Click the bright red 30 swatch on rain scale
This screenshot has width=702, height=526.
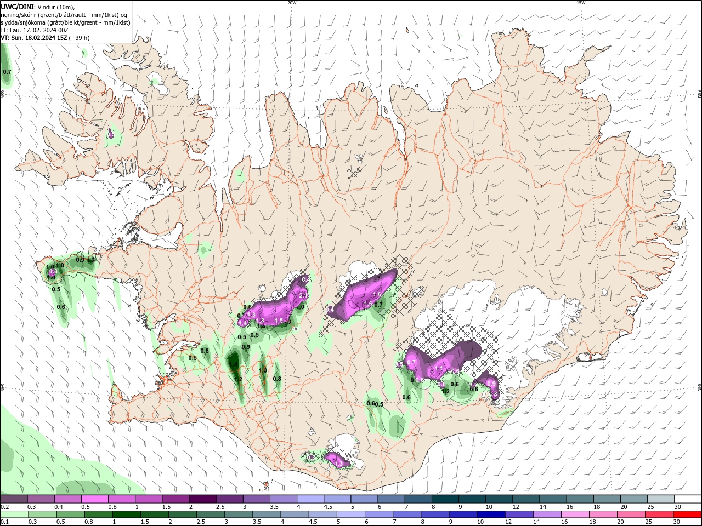click(688, 514)
